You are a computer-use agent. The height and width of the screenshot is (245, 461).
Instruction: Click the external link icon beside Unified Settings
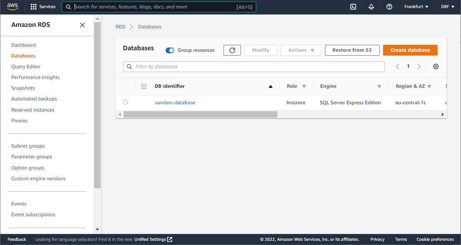tap(170, 239)
